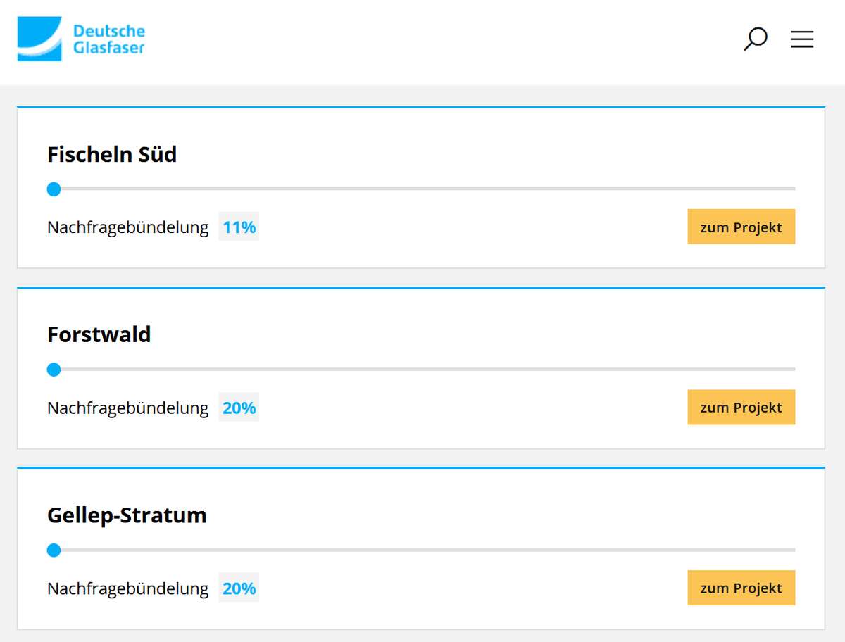This screenshot has width=845, height=642.
Task: Select the Forstwald heading
Action: pyautogui.click(x=99, y=334)
